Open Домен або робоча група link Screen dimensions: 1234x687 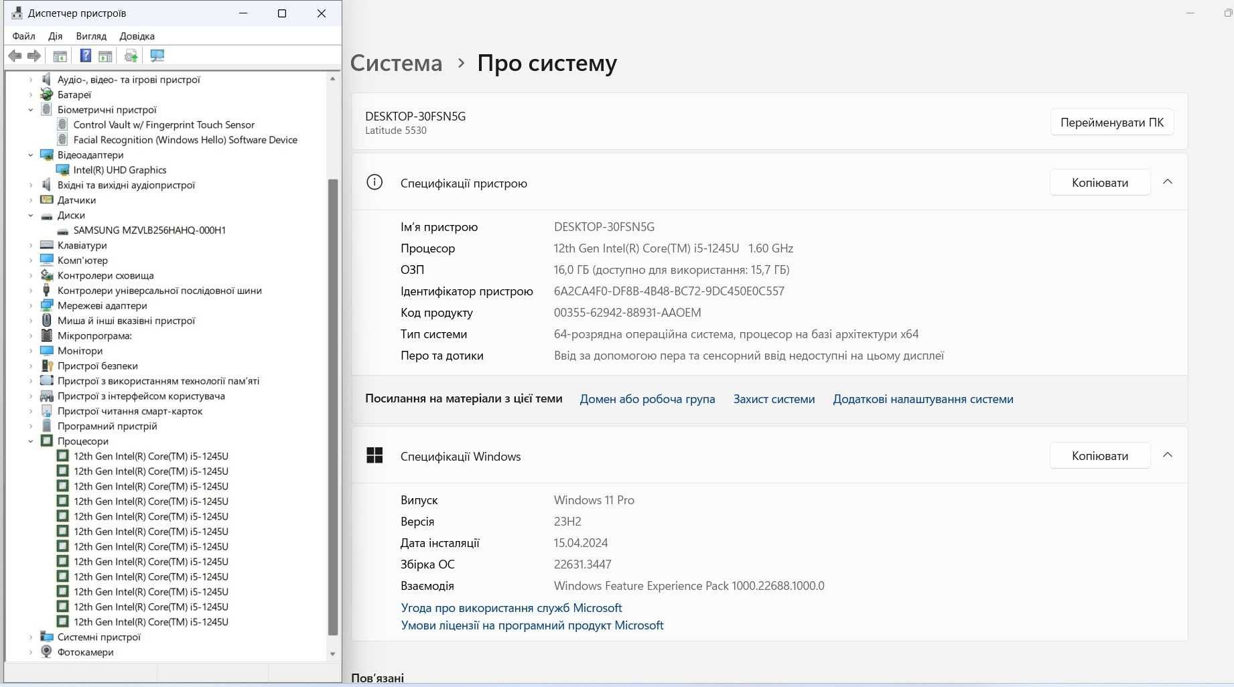coord(647,399)
